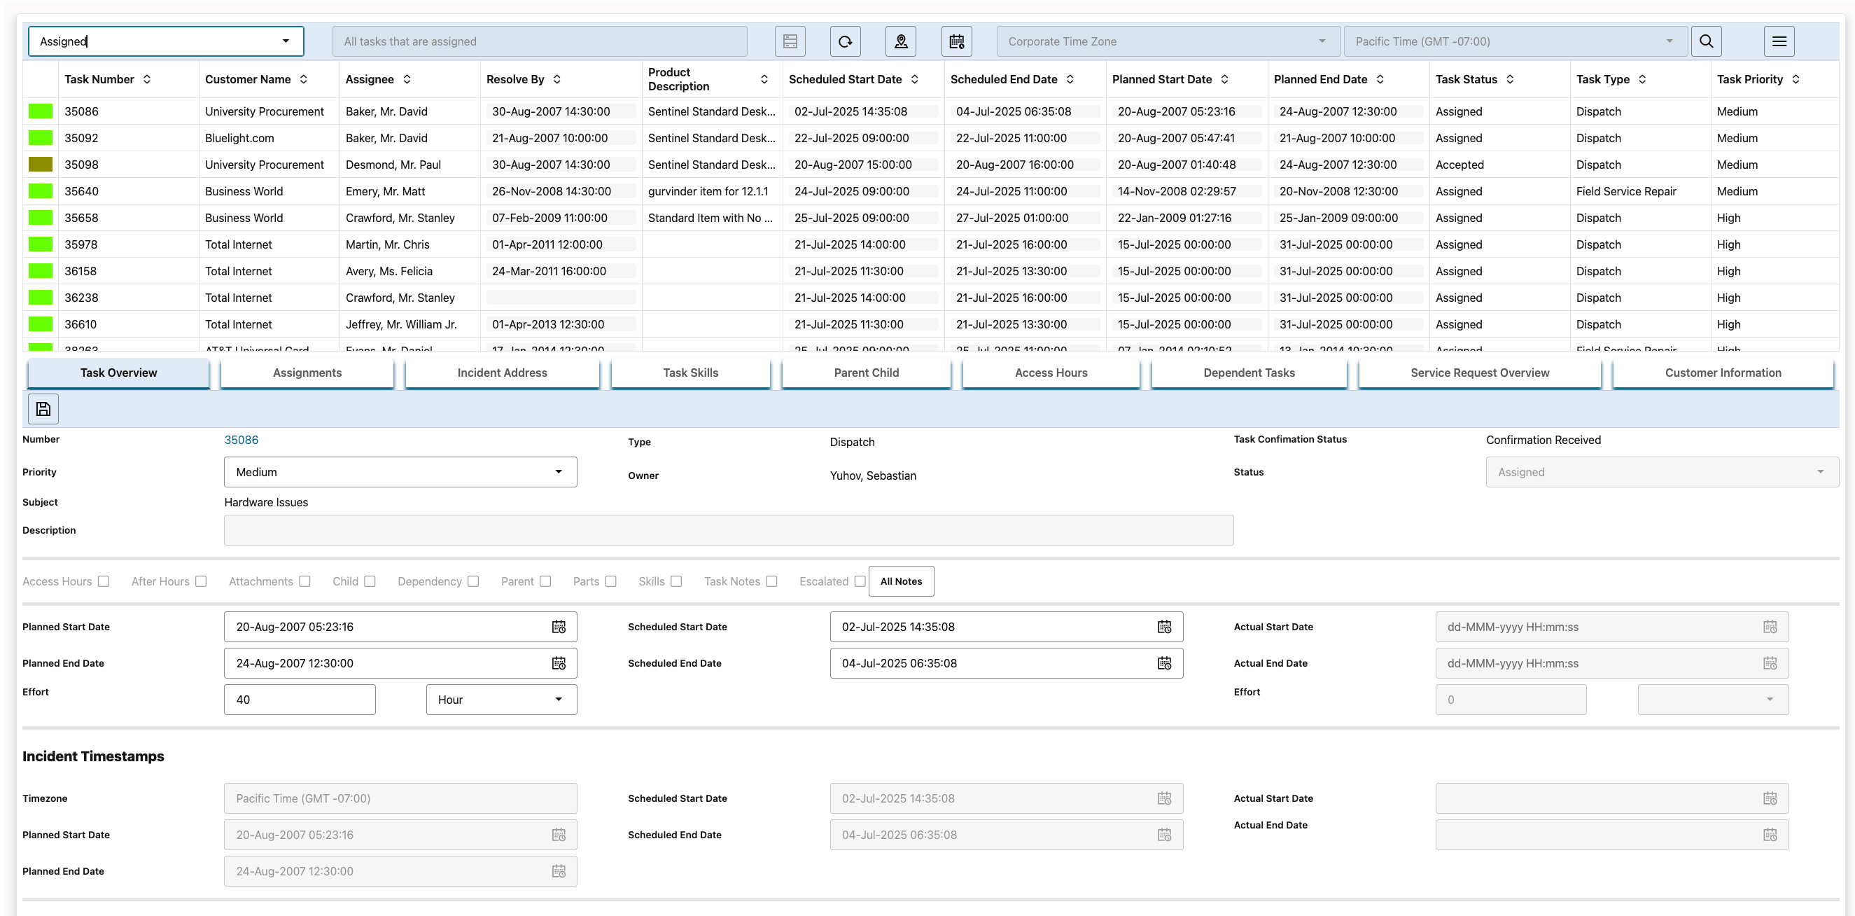
Task: Open the hamburger menu at top right
Action: click(1779, 41)
